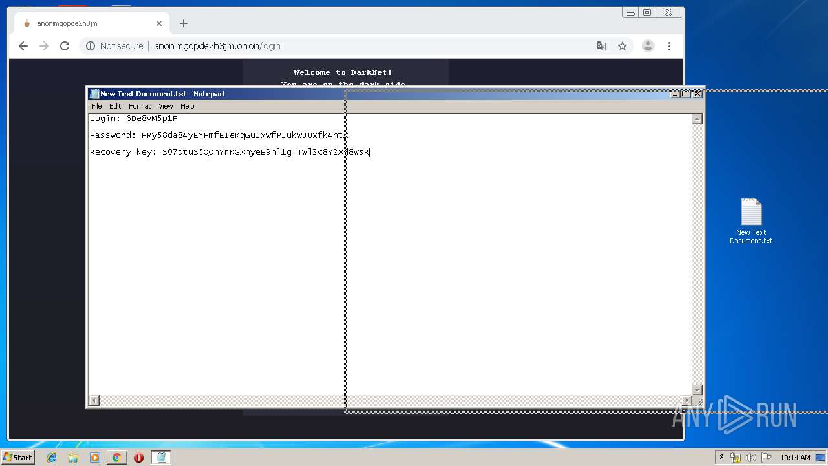The width and height of the screenshot is (828, 466).
Task: Open Notepad's Format menu
Action: (140, 106)
